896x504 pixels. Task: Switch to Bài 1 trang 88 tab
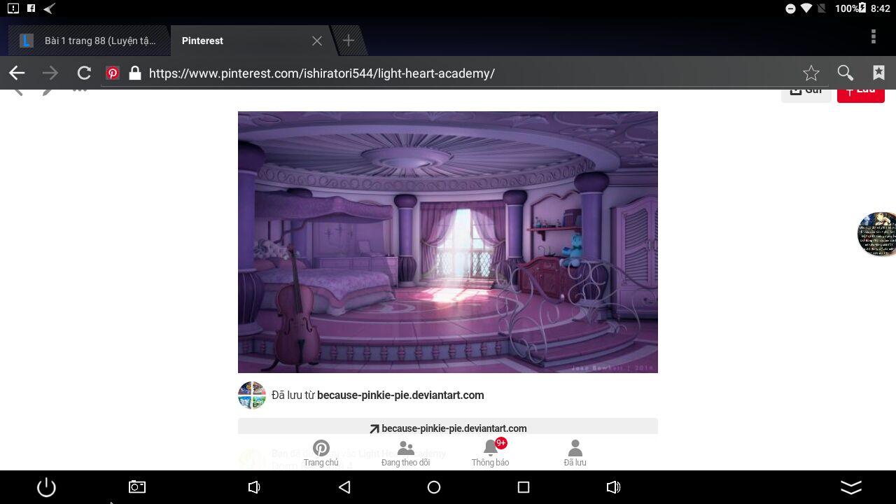tap(88, 41)
